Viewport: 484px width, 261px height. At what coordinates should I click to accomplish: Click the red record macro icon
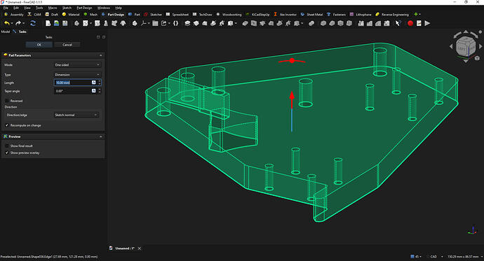(x=410, y=23)
